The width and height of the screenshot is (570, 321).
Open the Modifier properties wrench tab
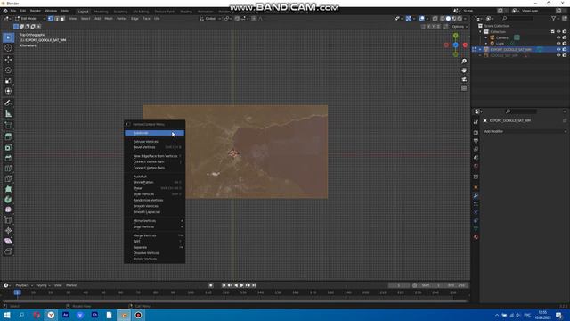pos(476,196)
